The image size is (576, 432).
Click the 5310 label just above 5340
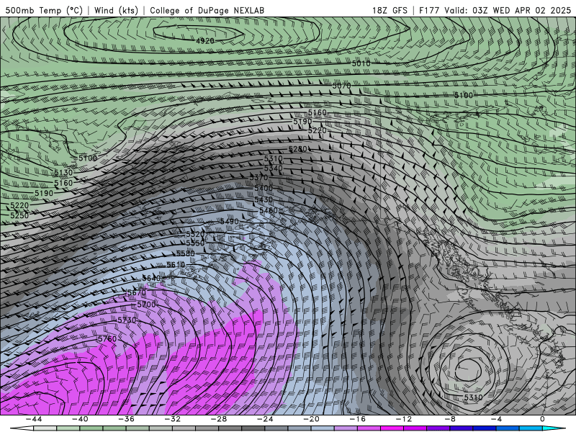[274, 158]
